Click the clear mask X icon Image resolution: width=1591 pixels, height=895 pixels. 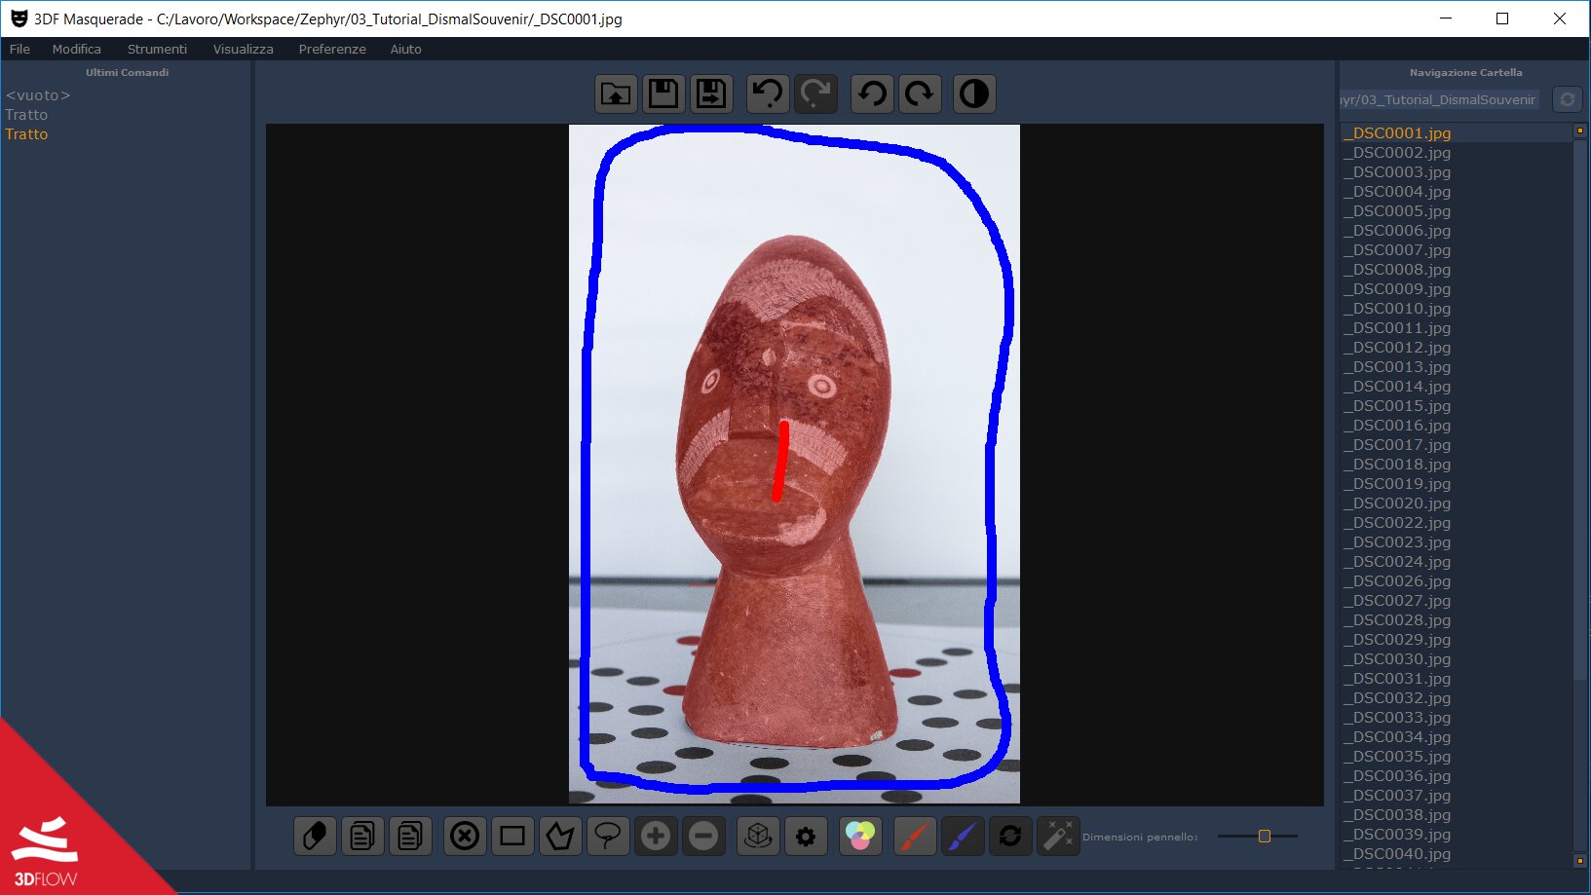465,837
